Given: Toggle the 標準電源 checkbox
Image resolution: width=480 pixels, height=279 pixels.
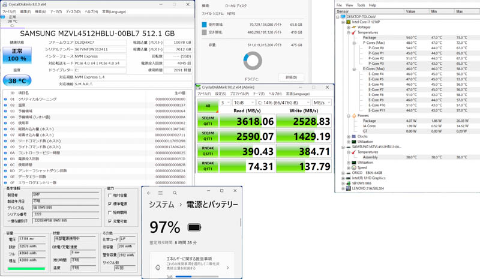Looking at the screenshot, I should pyautogui.click(x=110, y=204).
